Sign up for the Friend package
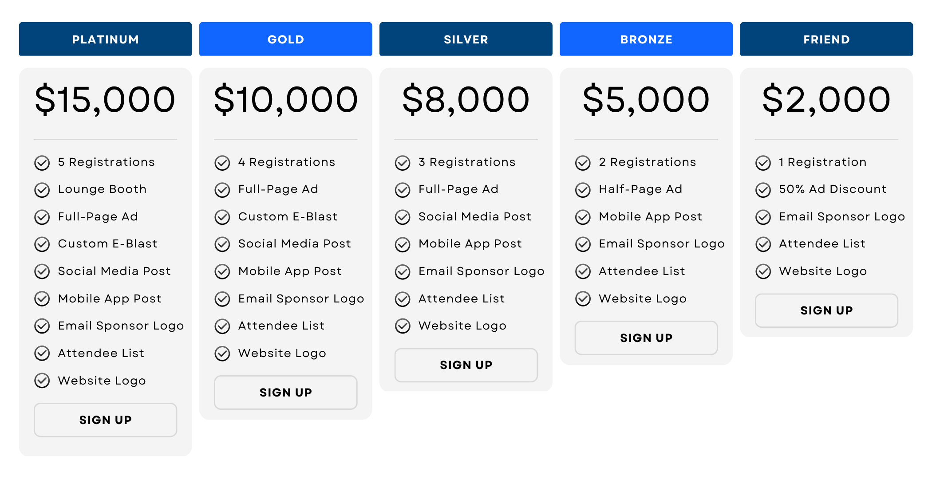This screenshot has width=932, height=479. click(x=826, y=310)
